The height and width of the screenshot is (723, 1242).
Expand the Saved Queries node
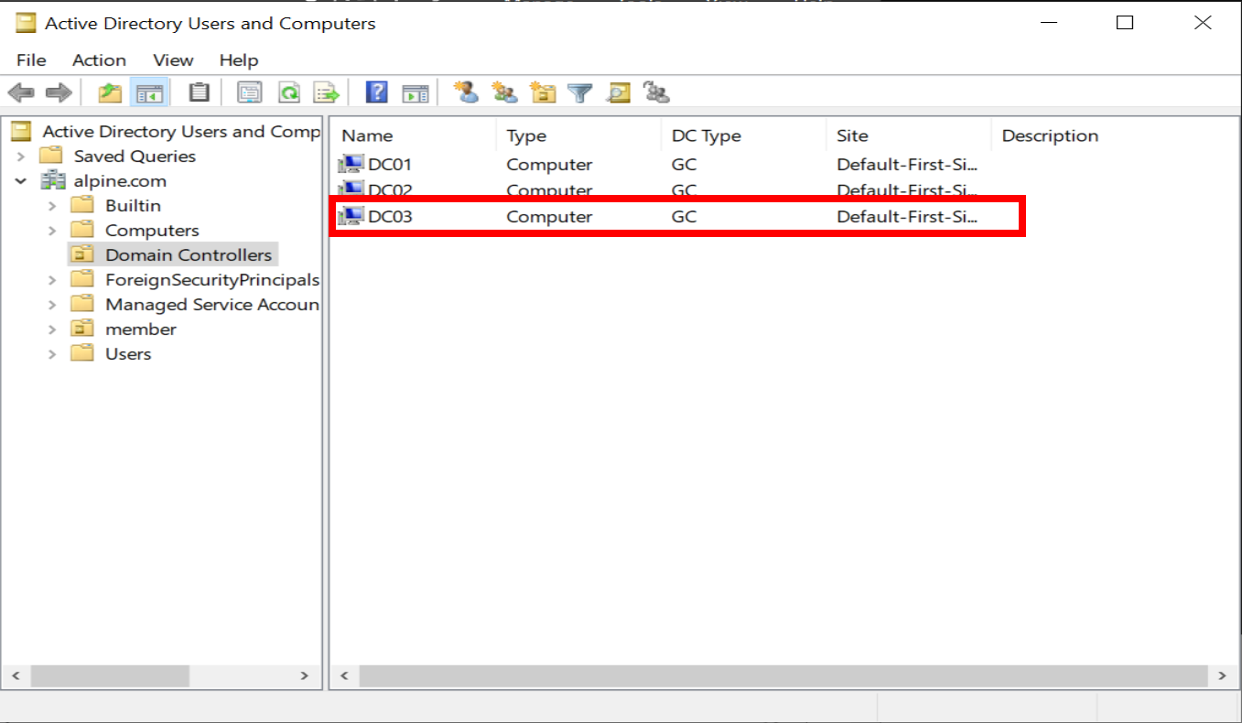point(21,156)
